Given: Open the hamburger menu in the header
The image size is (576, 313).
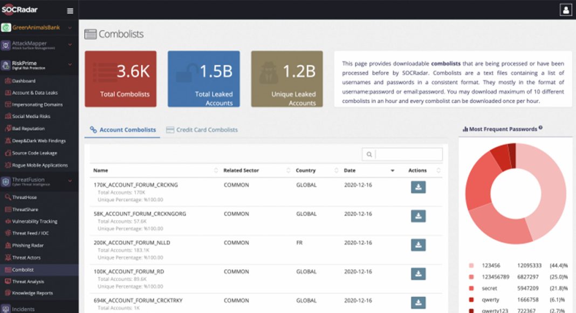Looking at the screenshot, I should (x=70, y=11).
